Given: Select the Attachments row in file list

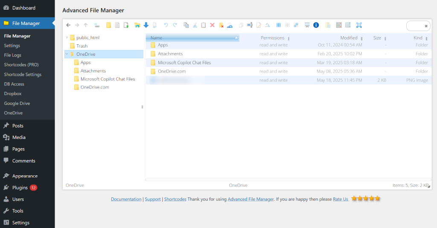Looking at the screenshot, I should pos(289,54).
